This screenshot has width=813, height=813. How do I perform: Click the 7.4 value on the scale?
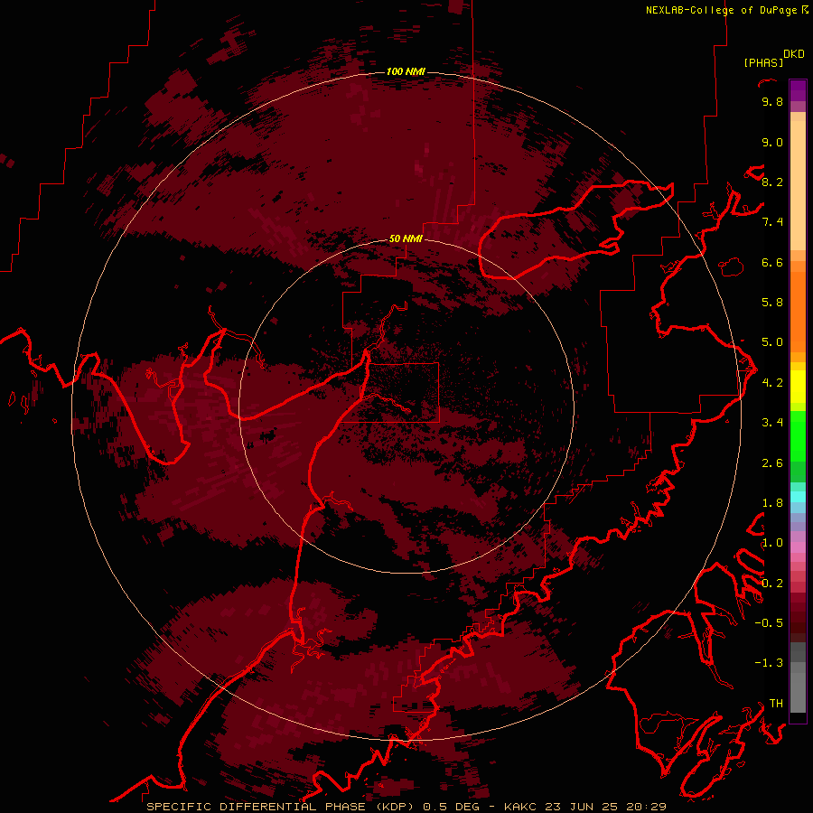coord(772,222)
